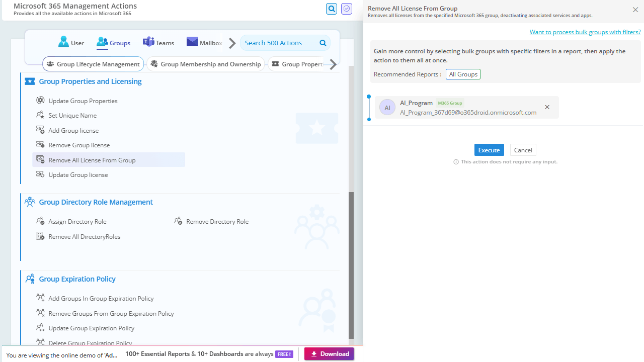Click Add Groups In Group Expiration Policy icon

click(x=40, y=298)
